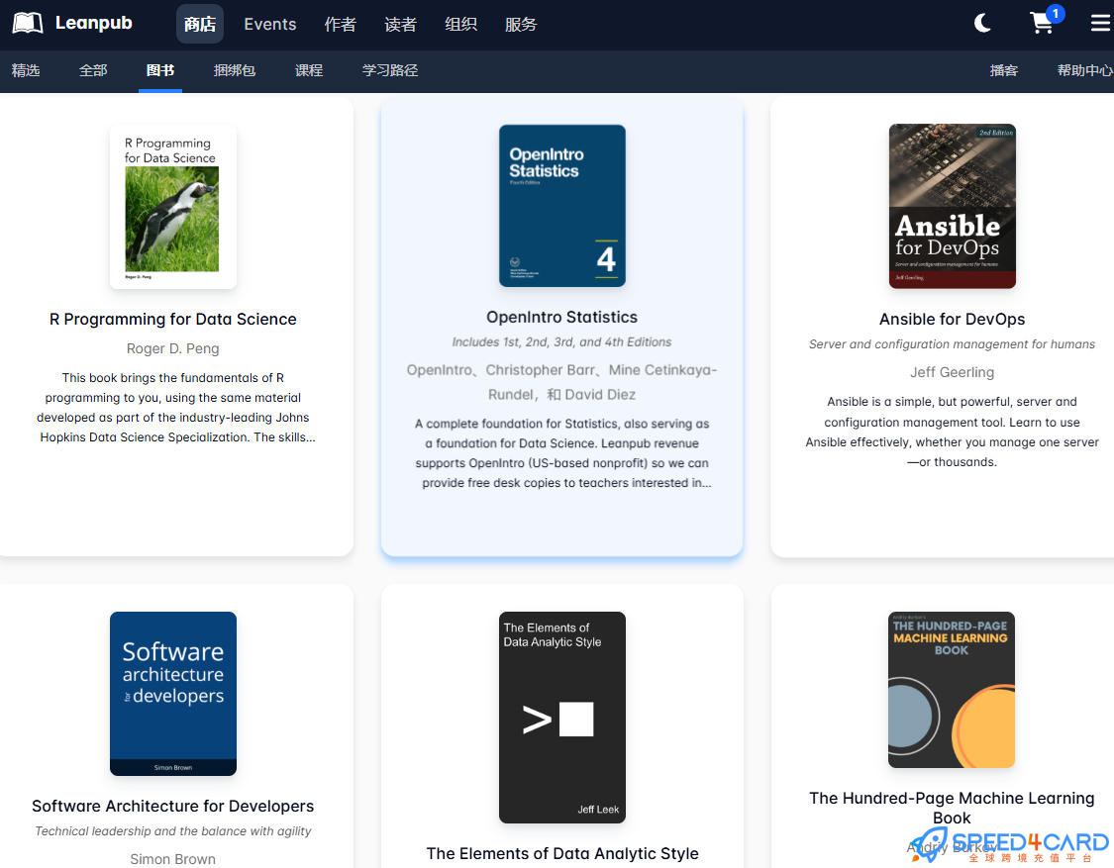
Task: Click author name Jeff Geerling
Action: [x=952, y=372]
